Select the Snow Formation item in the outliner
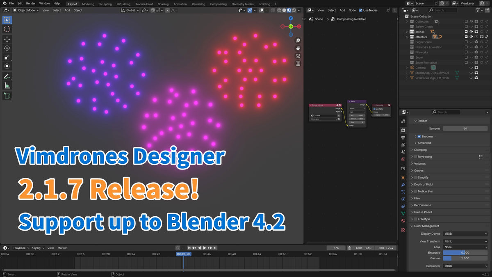This screenshot has width=492, height=277. (x=426, y=62)
